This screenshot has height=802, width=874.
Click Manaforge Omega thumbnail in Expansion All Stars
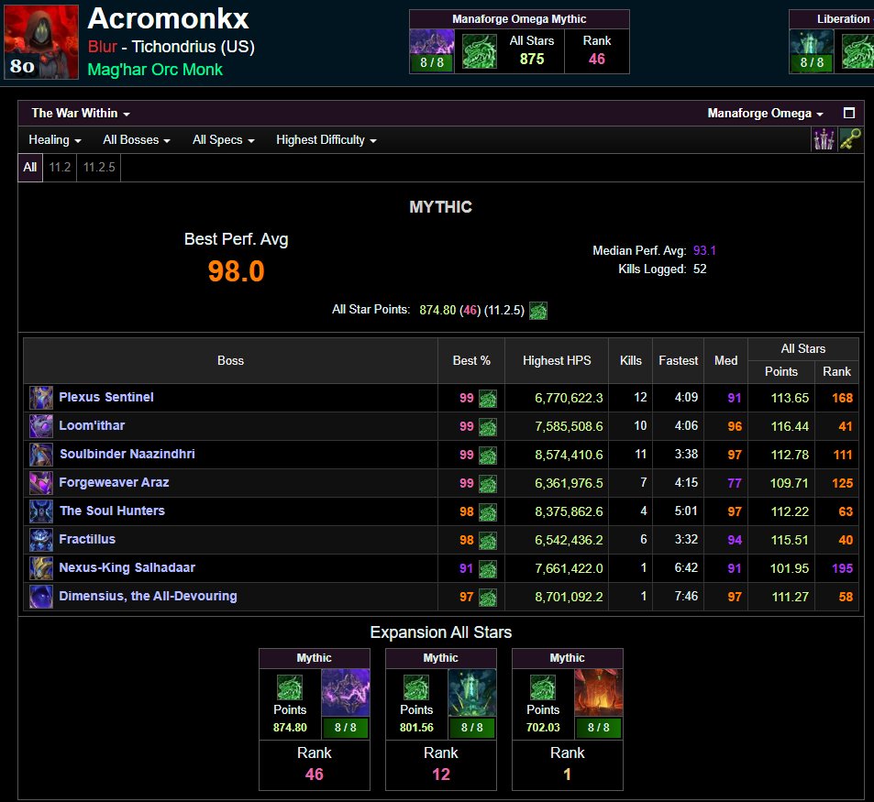pos(346,692)
